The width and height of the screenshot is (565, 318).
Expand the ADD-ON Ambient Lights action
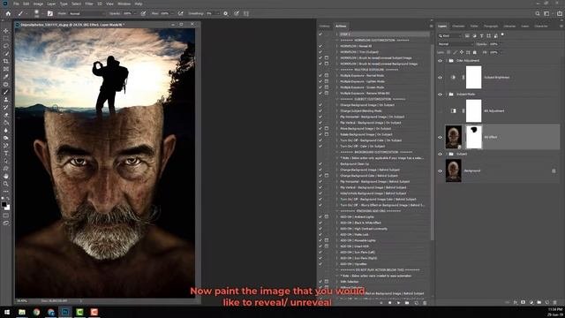pos(337,216)
